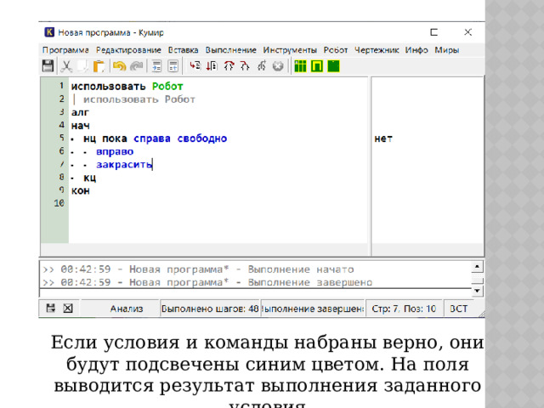Click the solid green square toolbar icon
The height and width of the screenshot is (408, 544).
click(333, 66)
